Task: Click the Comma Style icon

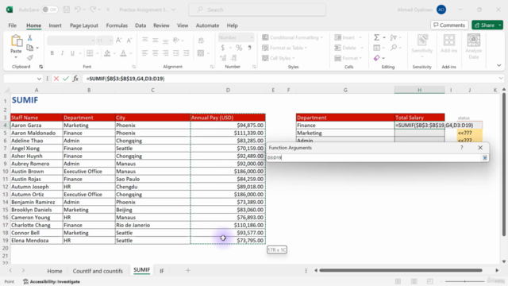Action: coord(249,48)
